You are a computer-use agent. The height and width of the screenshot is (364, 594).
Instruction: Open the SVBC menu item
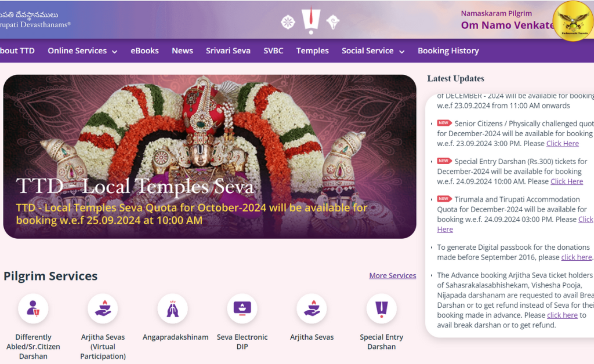[x=273, y=50]
